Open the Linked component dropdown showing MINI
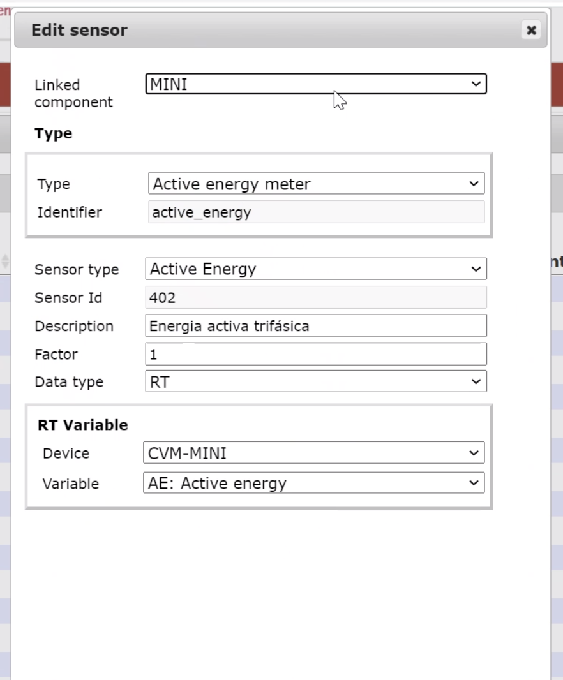Screen dimensions: 563x680 click(x=316, y=84)
